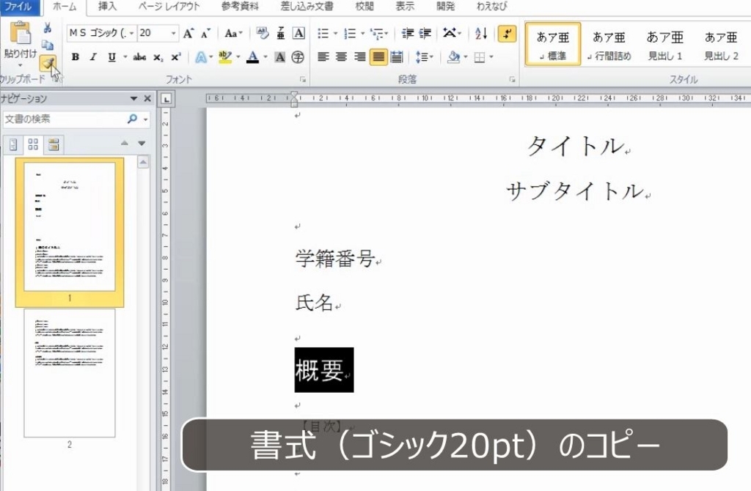Viewport: 751px width, 491px height.
Task: Select the page 2 thumbnail
Action: (70, 373)
